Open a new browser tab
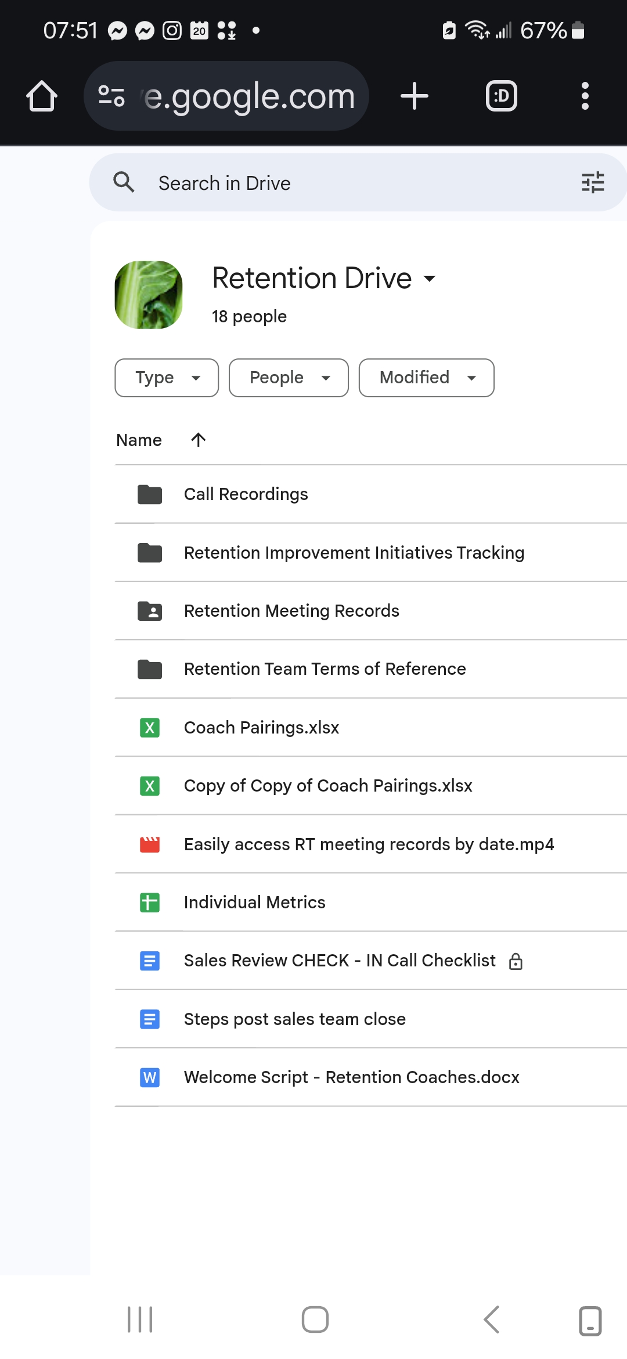 click(x=415, y=96)
